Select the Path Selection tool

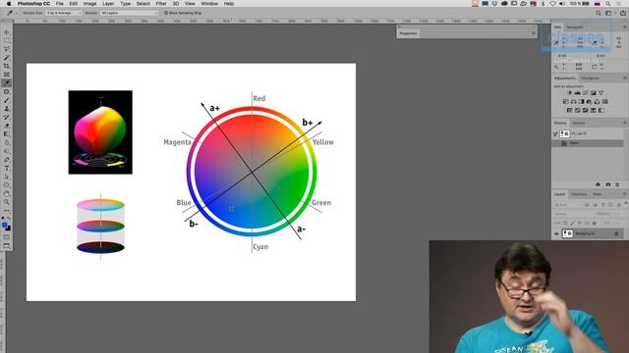pos(7,176)
